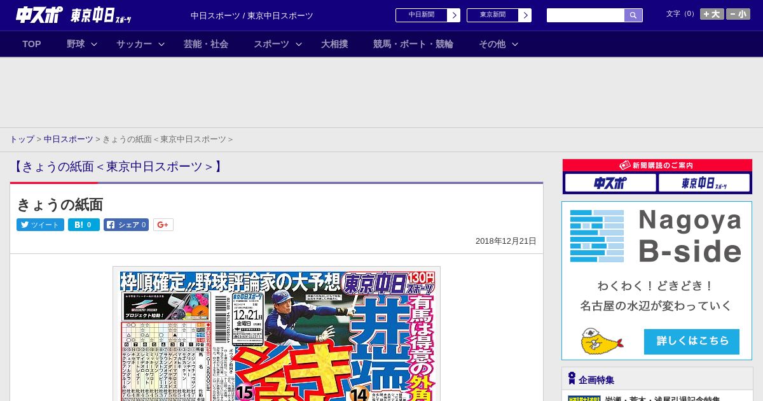Viewport: 763px width, 401px height.
Task: Click the 【きょうの紙面＜東京中日スポーツ＞】 heading
Action: (x=118, y=167)
